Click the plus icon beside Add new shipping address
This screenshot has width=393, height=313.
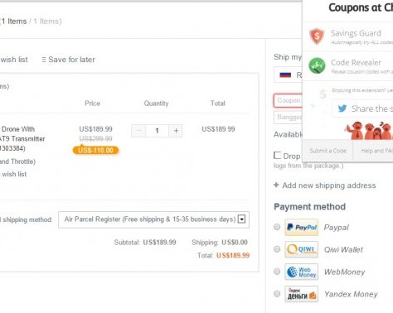click(x=276, y=185)
